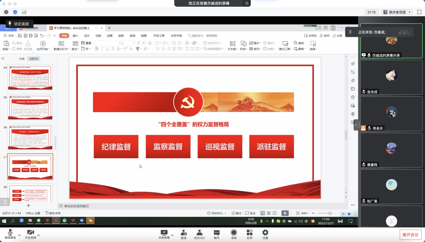Viewport: 425px width, 242px height.
Task: Open meeting 设置 gear icon
Action: 265,234
